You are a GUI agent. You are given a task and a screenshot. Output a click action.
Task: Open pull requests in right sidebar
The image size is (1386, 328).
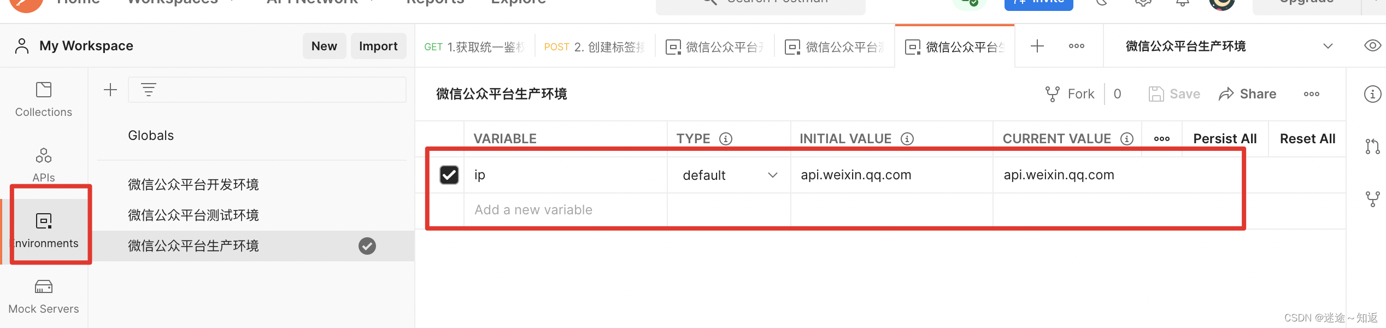1372,147
